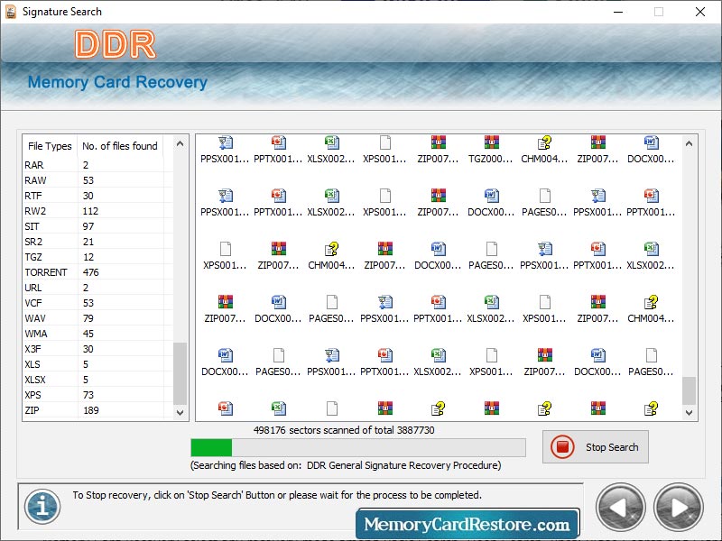722x541 pixels.
Task: Select the ZIP row in file types list
Action: point(97,410)
